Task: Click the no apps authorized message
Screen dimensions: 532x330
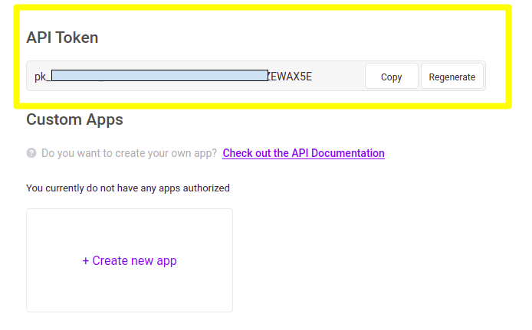Action: point(128,188)
